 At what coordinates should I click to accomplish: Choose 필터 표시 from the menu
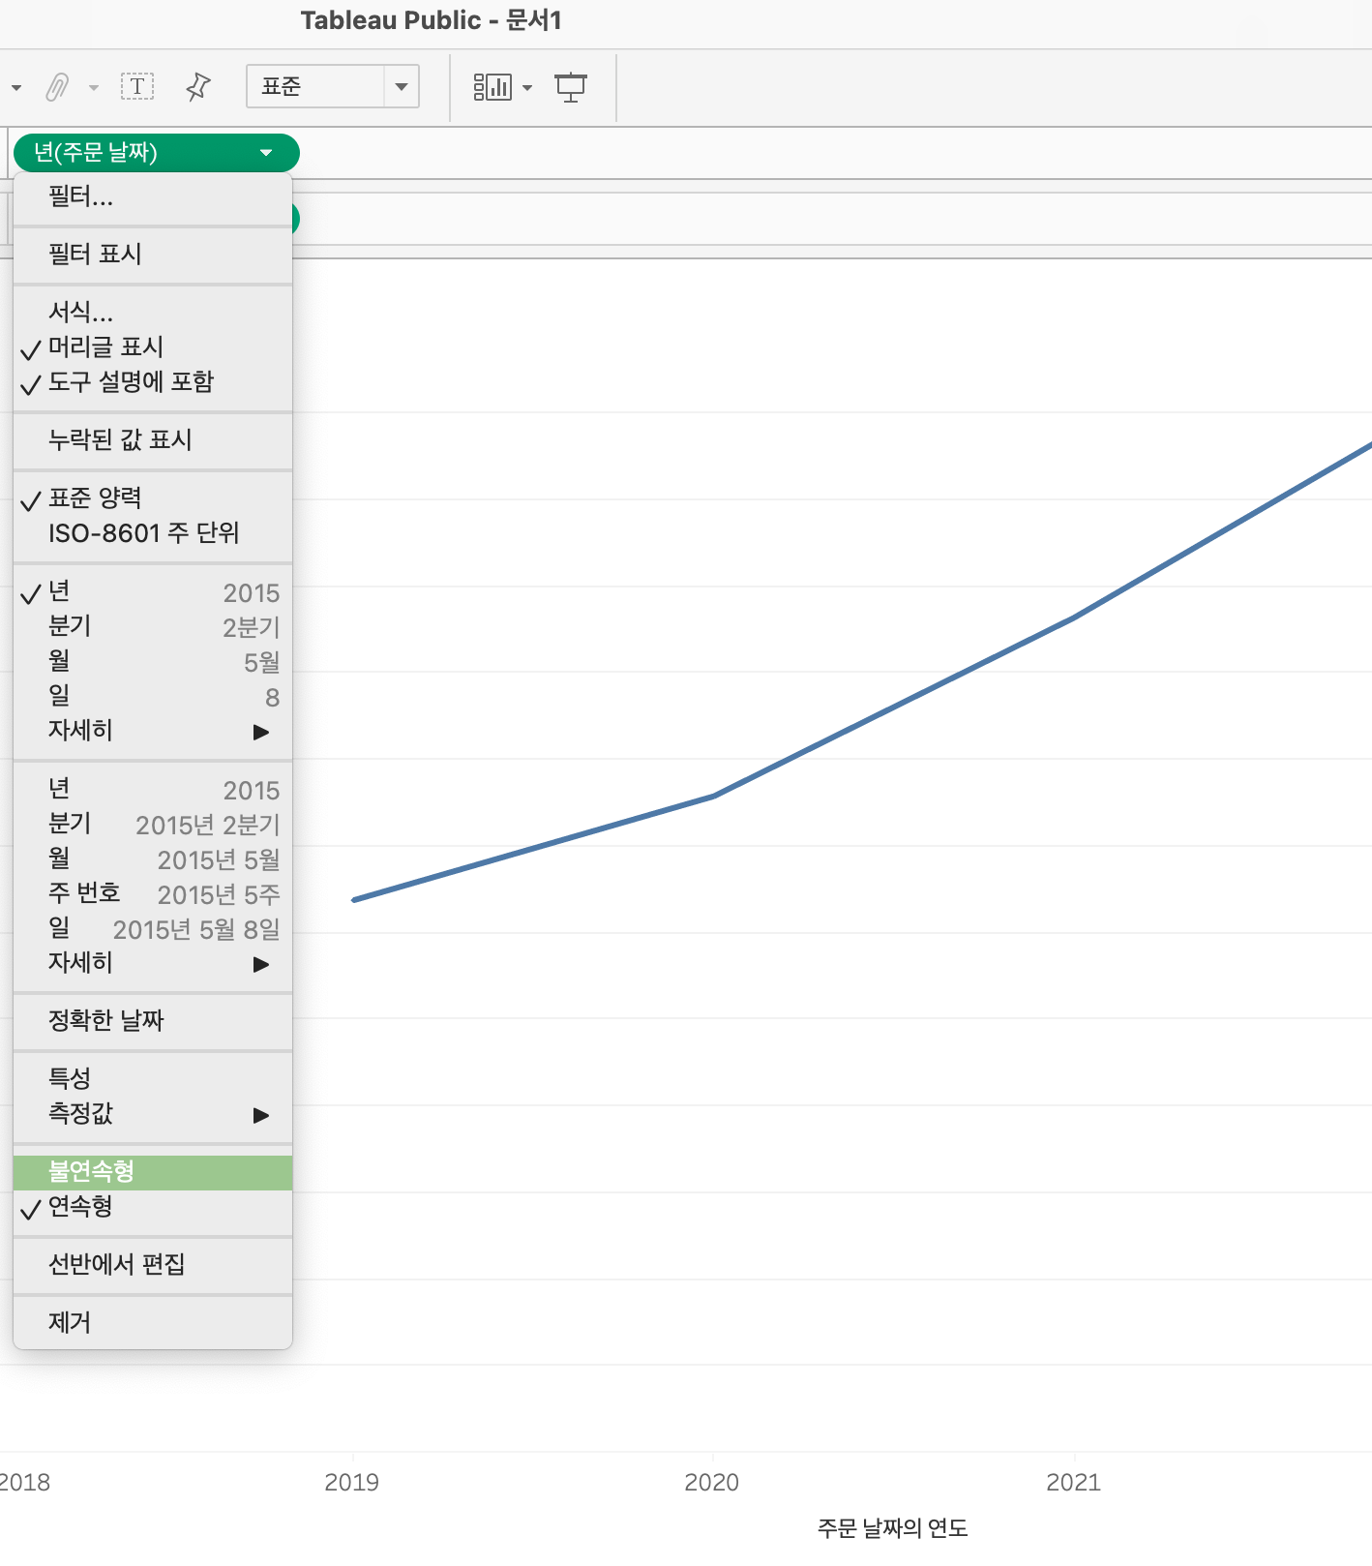(x=153, y=255)
